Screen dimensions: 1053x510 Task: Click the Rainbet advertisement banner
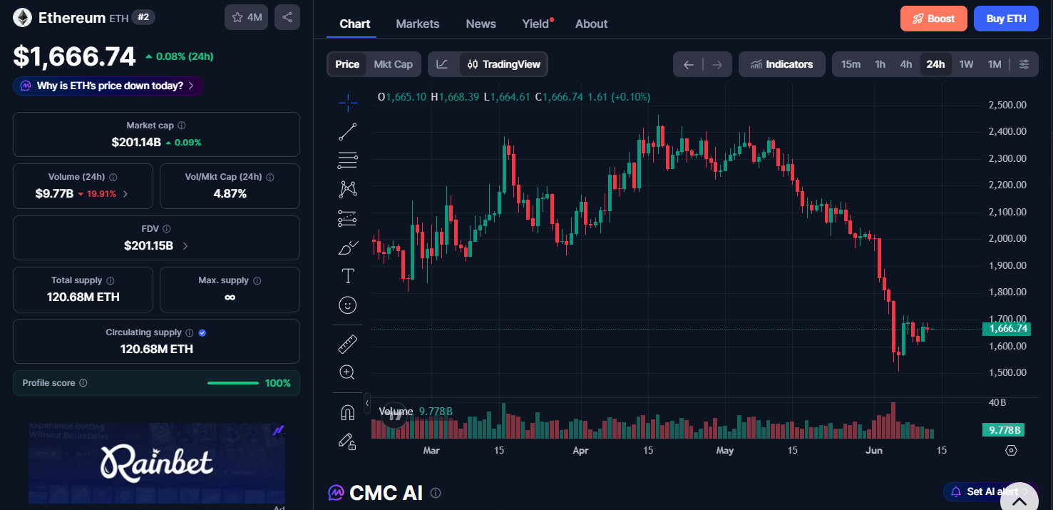(157, 464)
